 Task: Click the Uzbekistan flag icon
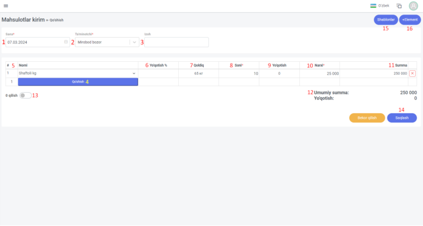(373, 5)
